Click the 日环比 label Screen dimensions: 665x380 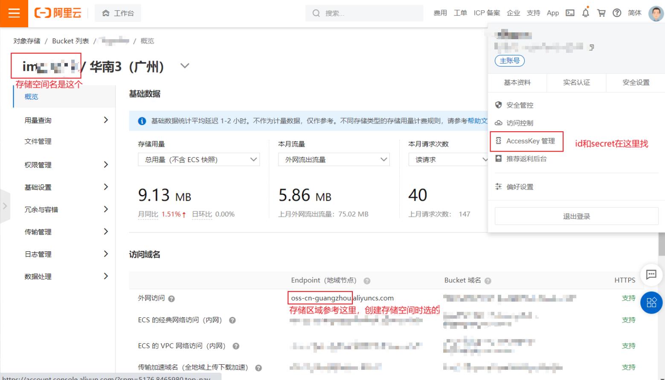point(202,214)
